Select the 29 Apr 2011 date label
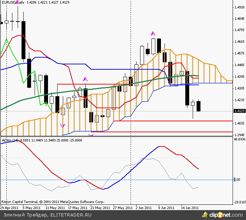246x220 pixels. [x=10, y=208]
